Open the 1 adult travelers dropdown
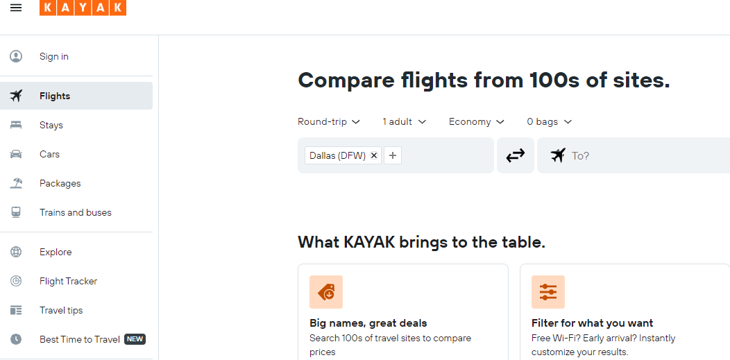The image size is (730, 360). pos(404,121)
